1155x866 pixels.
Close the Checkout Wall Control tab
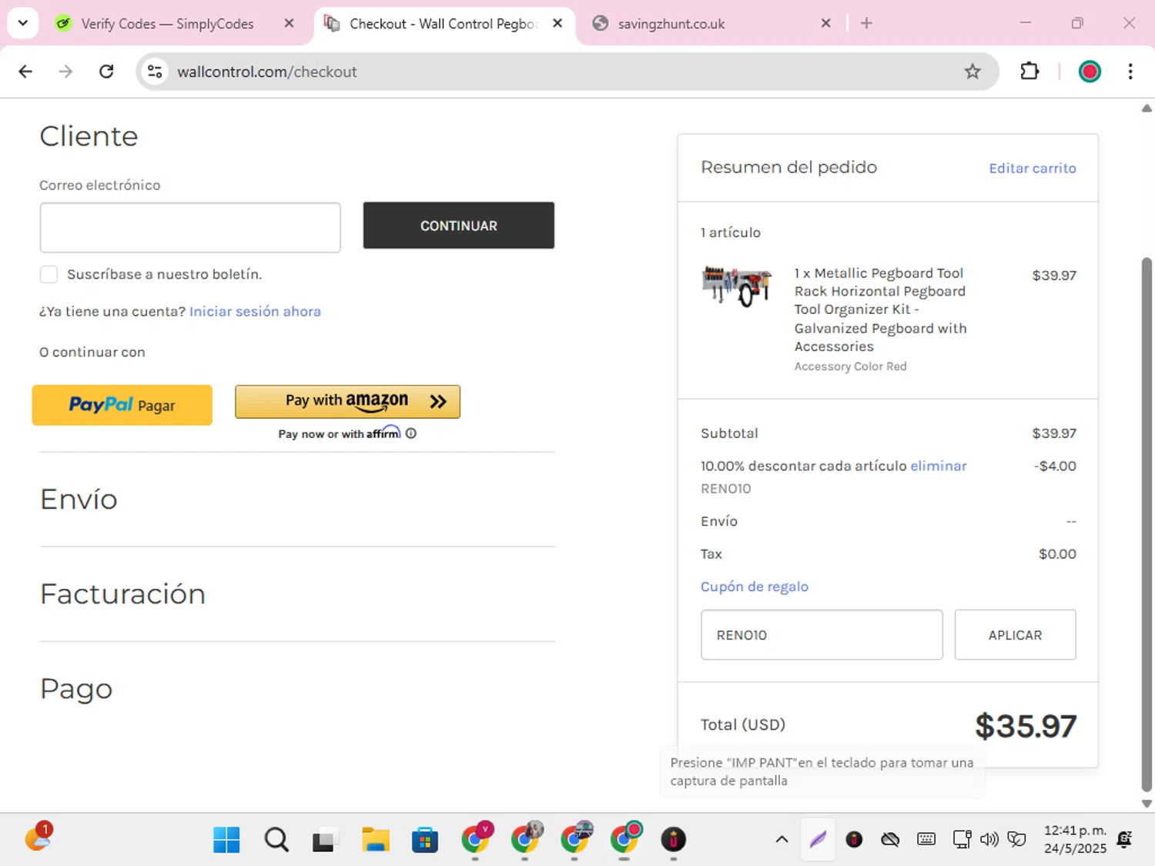click(557, 23)
